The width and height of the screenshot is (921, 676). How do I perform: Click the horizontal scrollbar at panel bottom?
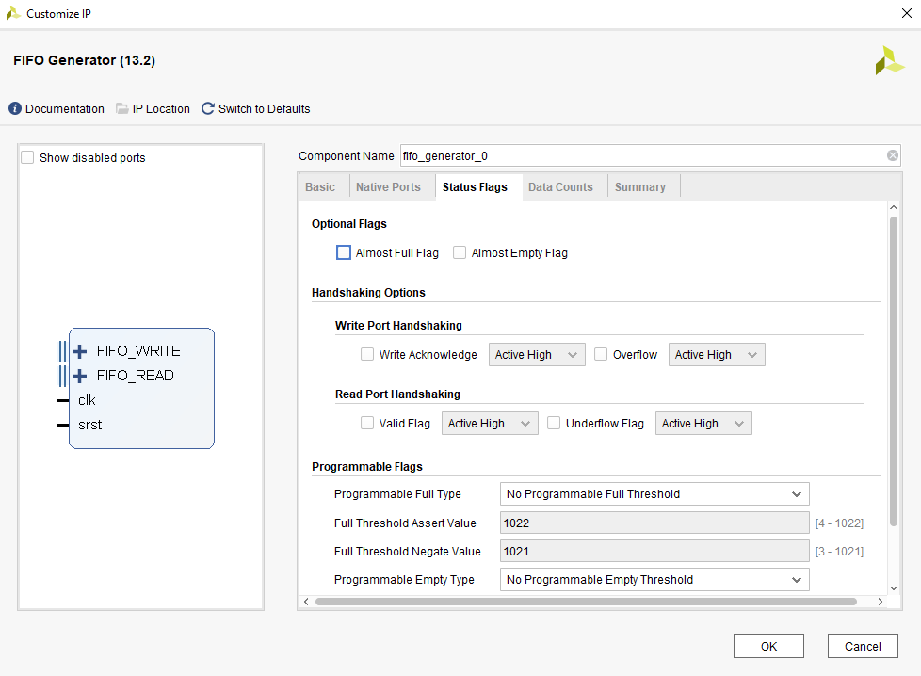(584, 602)
